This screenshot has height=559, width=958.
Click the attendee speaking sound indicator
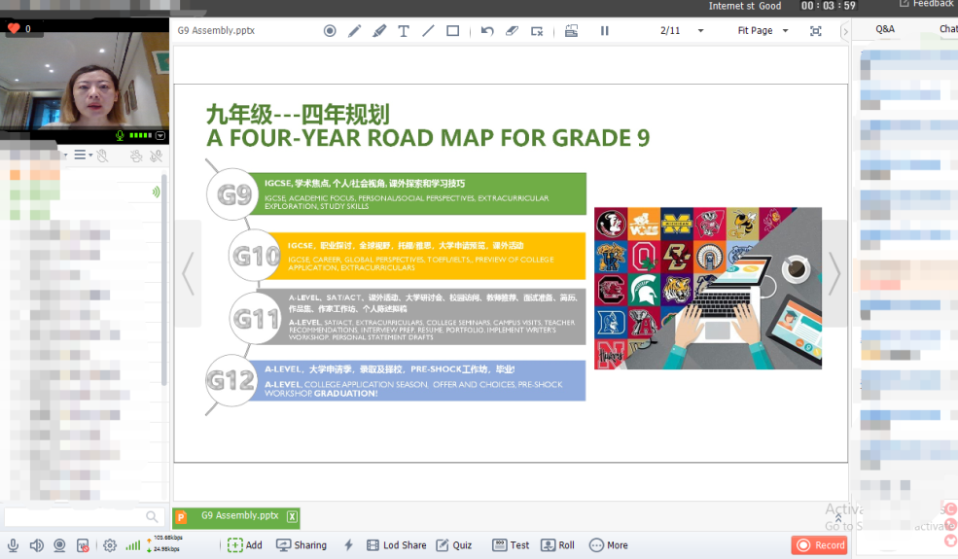point(156,192)
